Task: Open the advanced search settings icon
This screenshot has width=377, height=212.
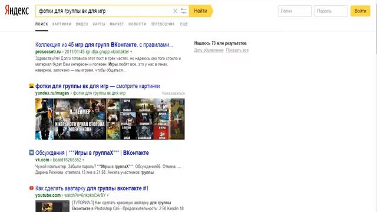Action: [184, 11]
